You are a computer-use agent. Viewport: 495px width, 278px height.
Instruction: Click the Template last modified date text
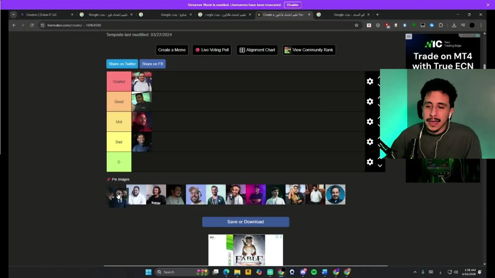[x=139, y=35]
